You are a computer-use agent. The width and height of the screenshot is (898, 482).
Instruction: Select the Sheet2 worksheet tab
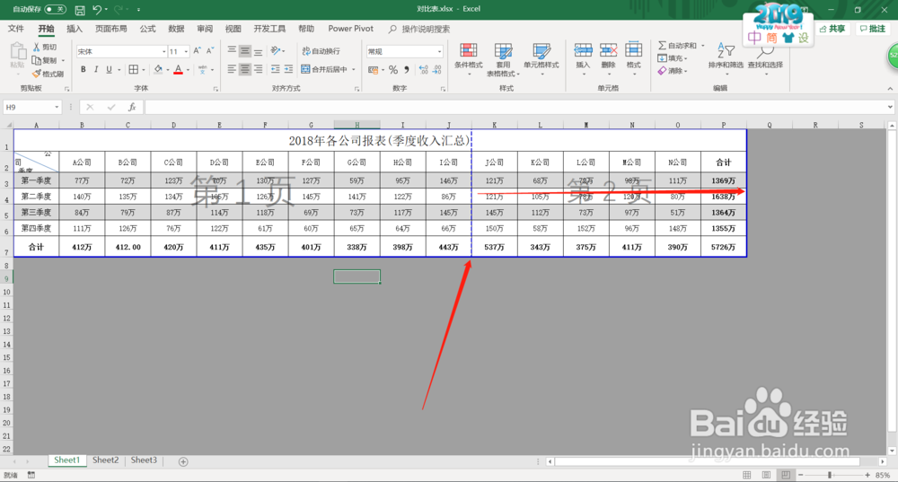(x=105, y=460)
